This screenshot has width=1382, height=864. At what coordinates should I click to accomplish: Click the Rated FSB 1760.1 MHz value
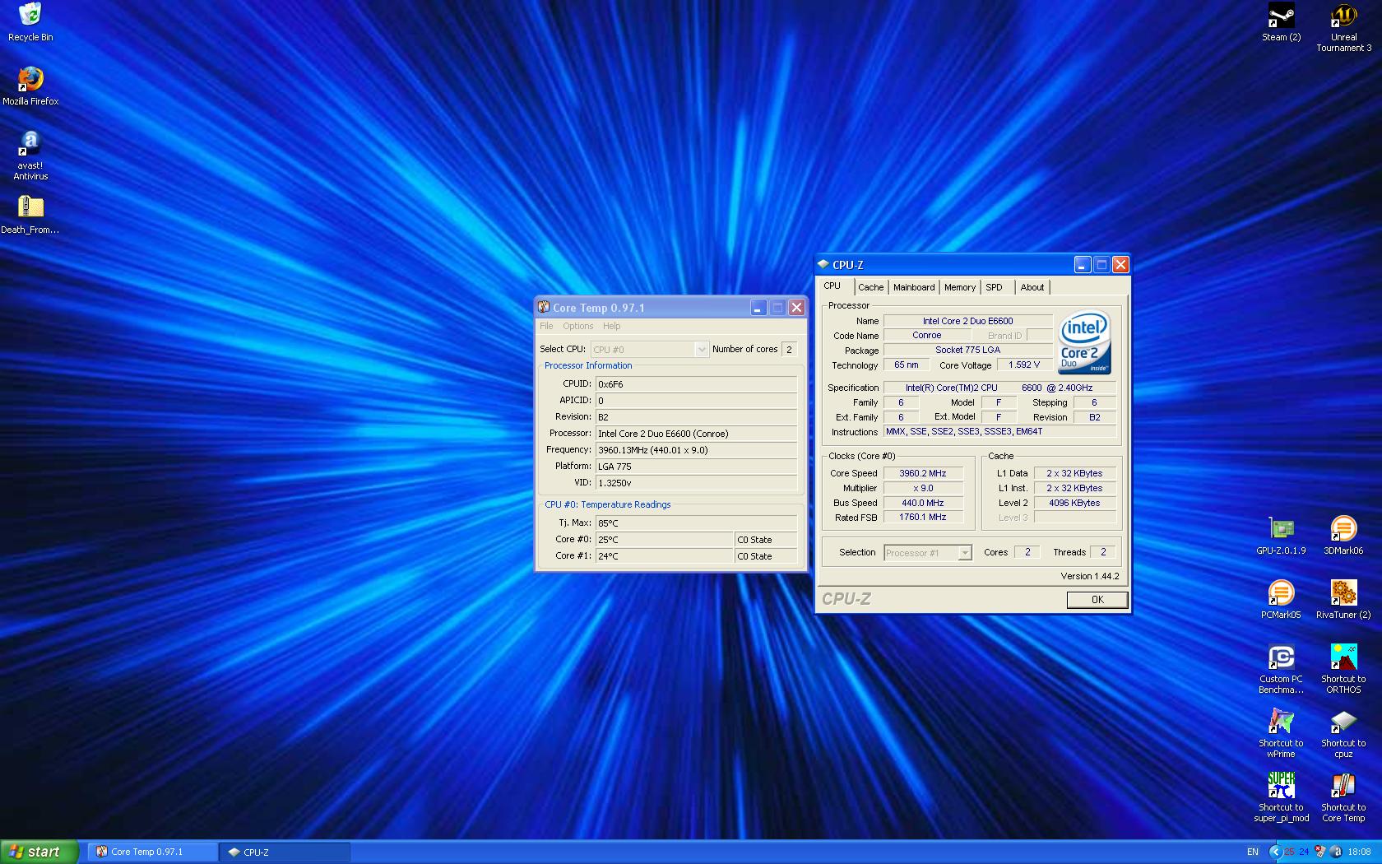[x=922, y=518]
